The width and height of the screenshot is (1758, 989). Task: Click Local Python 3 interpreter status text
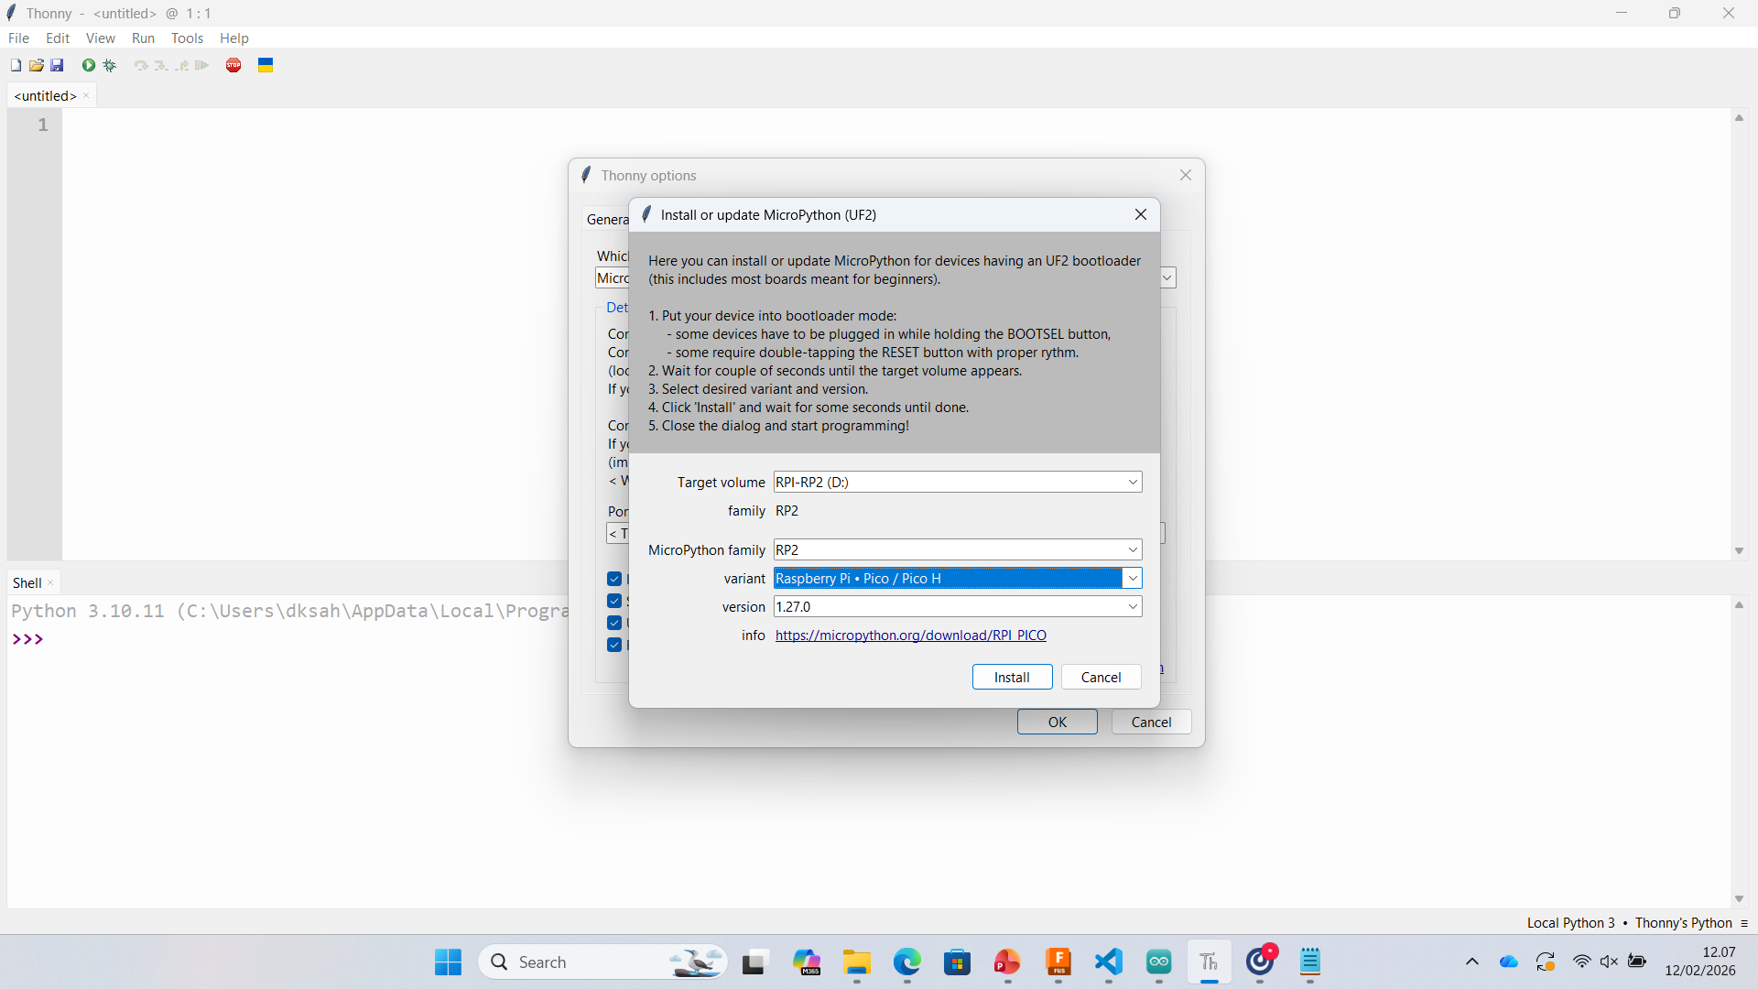pos(1570,922)
